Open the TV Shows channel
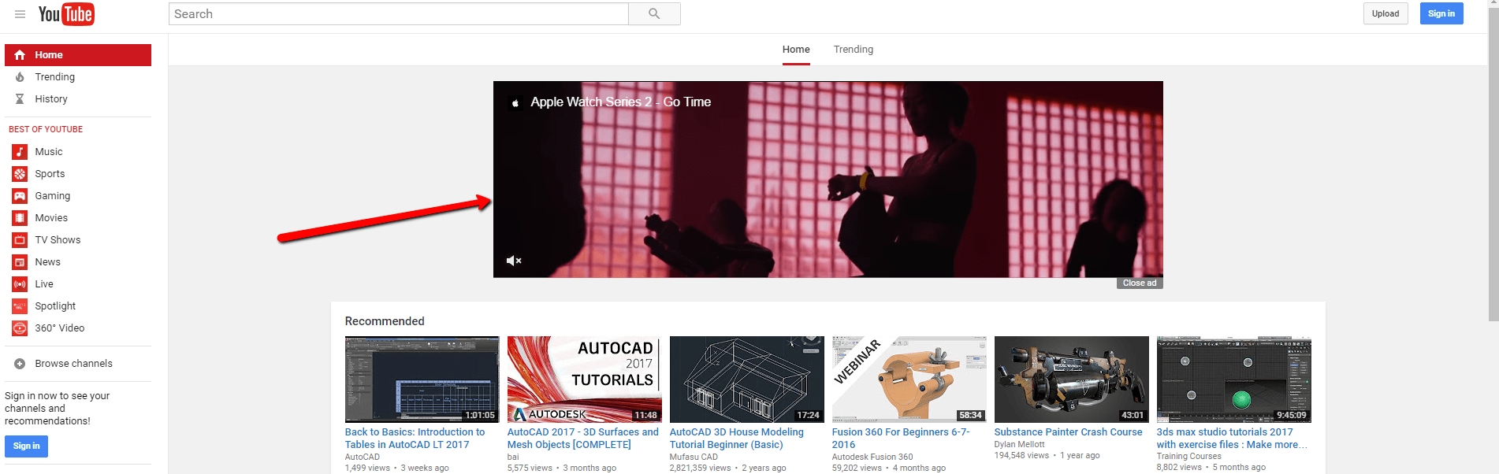 [x=58, y=240]
